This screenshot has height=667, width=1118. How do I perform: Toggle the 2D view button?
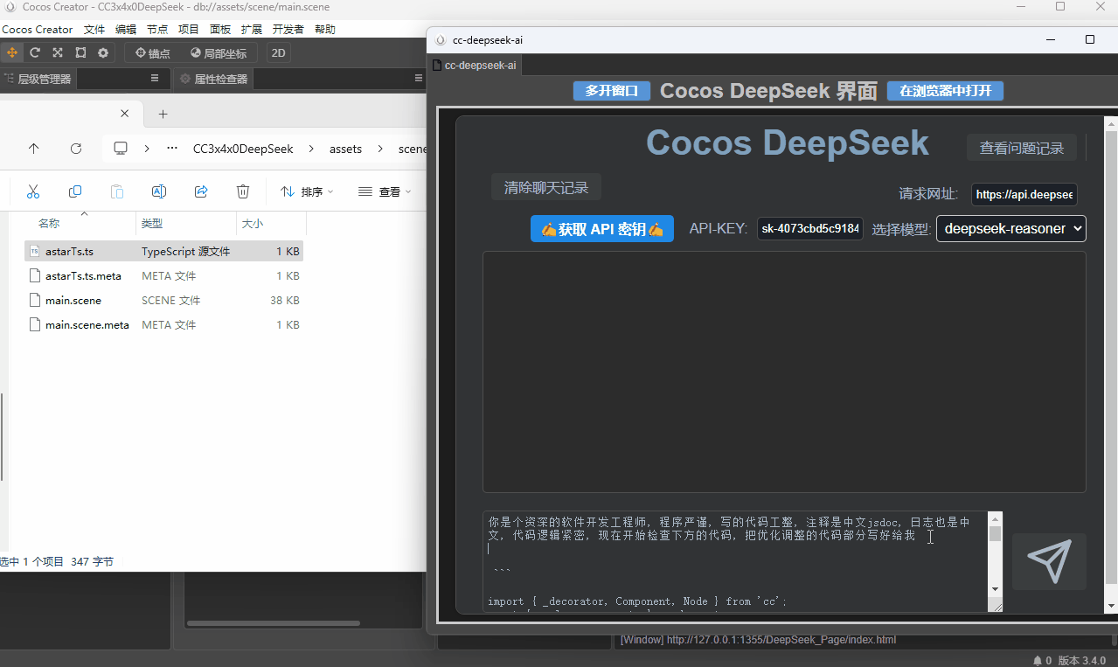tap(279, 53)
